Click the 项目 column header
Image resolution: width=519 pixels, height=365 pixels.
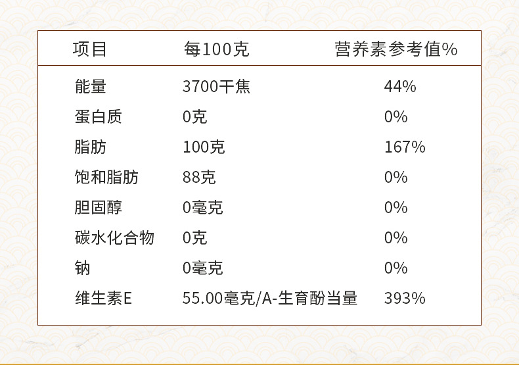[x=89, y=49]
